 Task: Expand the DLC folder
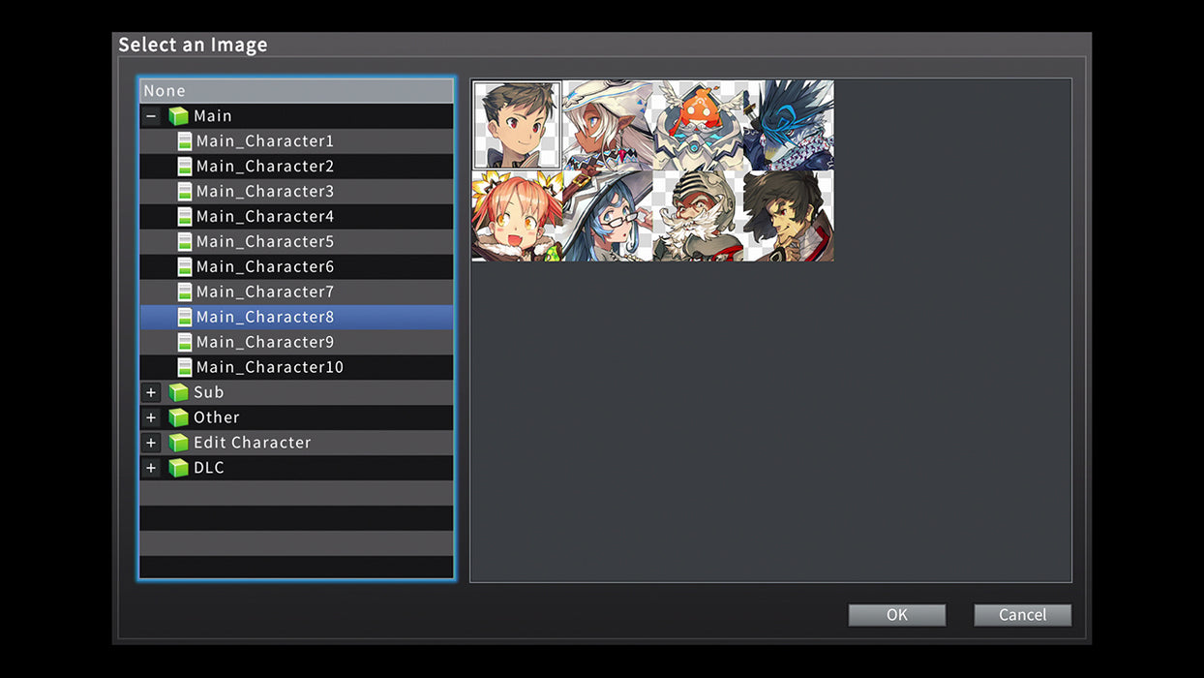[x=151, y=468]
